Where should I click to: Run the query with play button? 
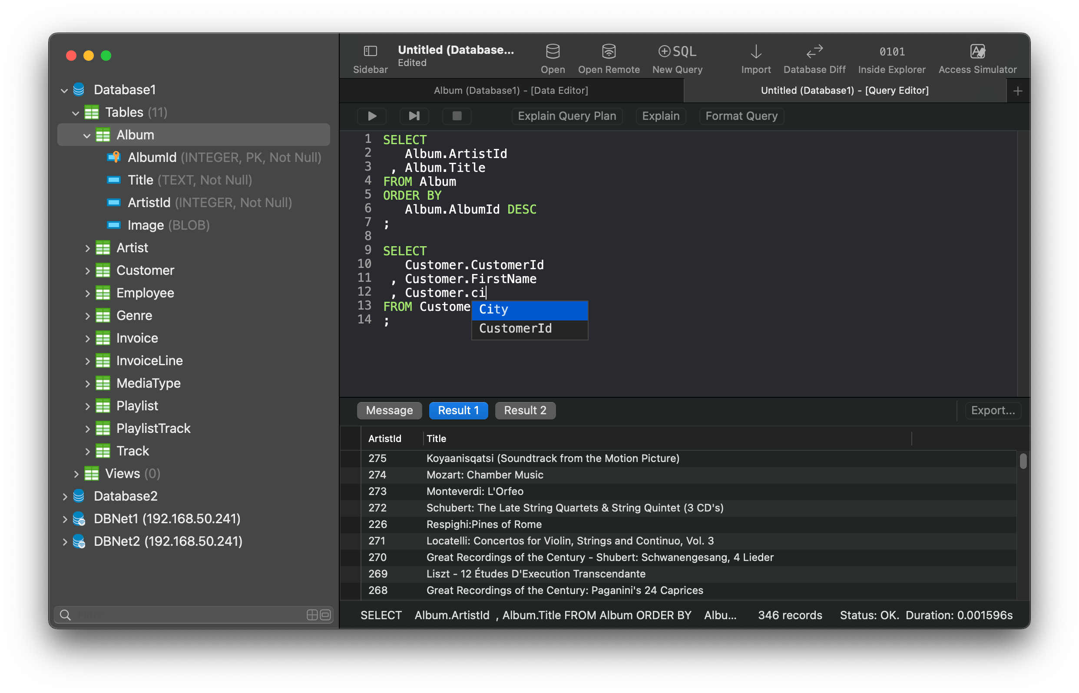pos(372,116)
